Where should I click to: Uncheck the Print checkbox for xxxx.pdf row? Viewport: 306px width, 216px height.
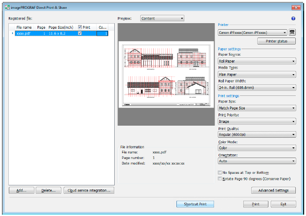(80, 34)
